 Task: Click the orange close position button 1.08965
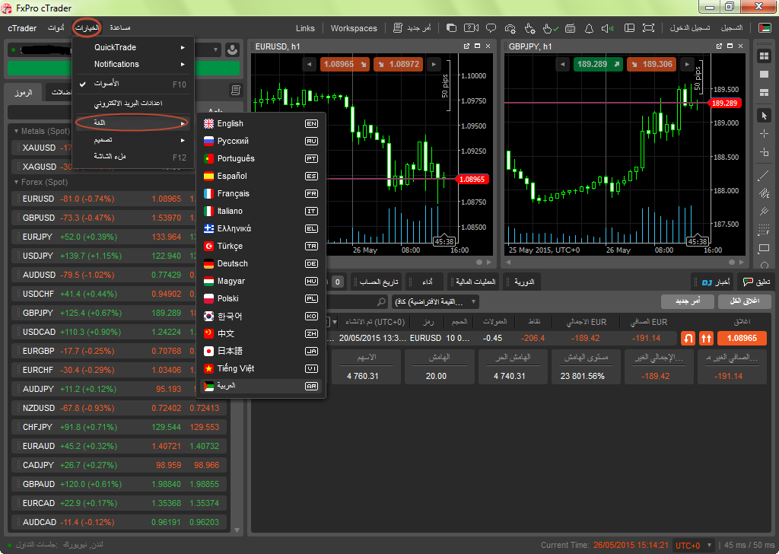[741, 339]
